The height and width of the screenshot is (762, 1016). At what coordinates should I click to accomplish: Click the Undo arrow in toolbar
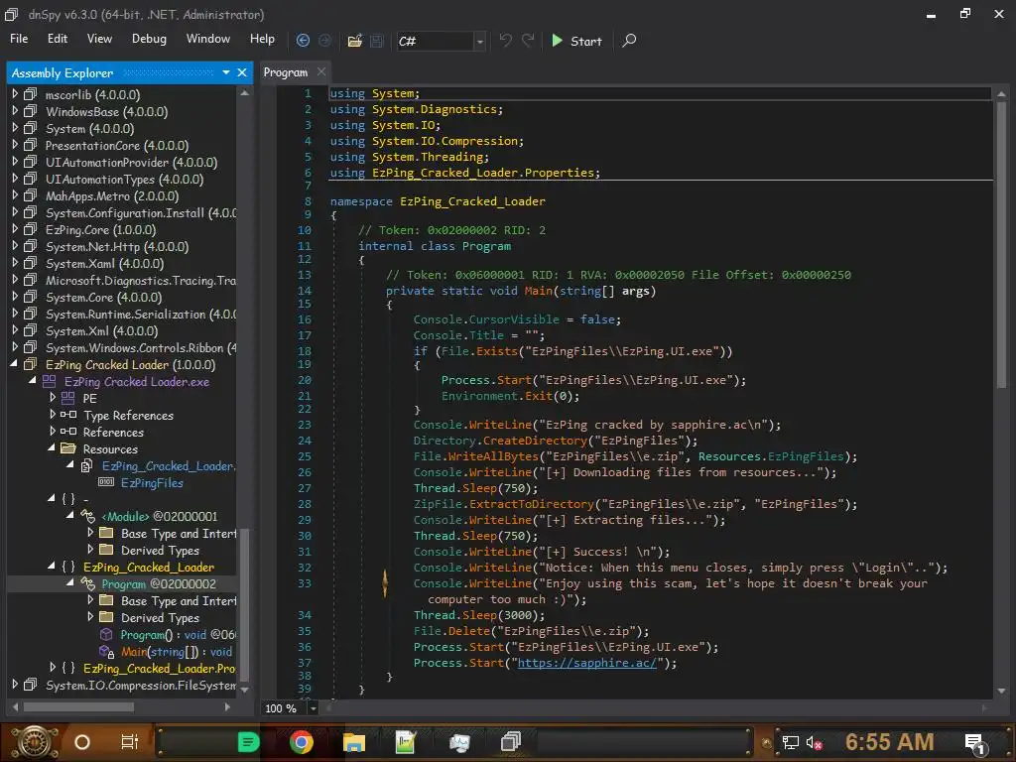[x=506, y=41]
